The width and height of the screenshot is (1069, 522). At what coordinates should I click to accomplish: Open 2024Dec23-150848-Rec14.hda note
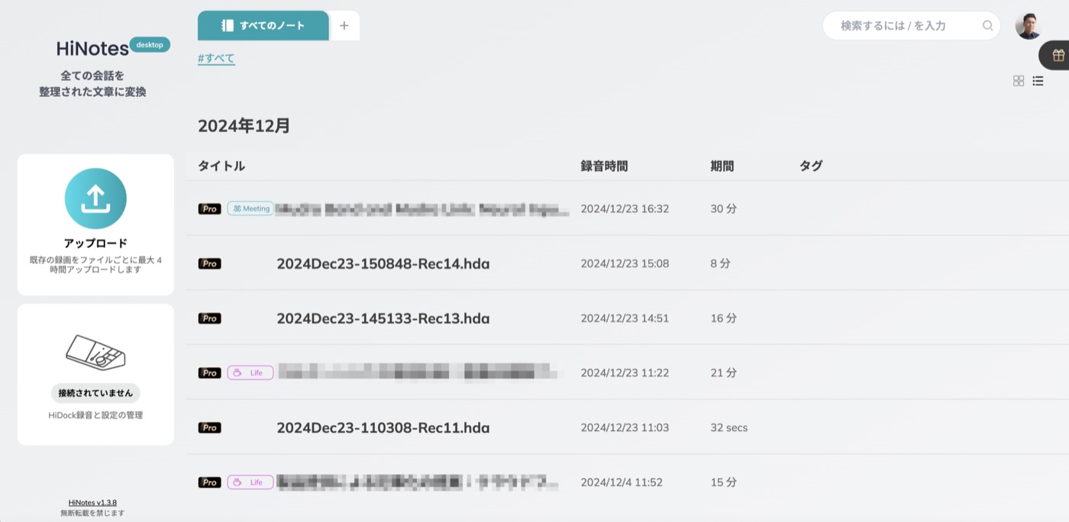coord(383,263)
